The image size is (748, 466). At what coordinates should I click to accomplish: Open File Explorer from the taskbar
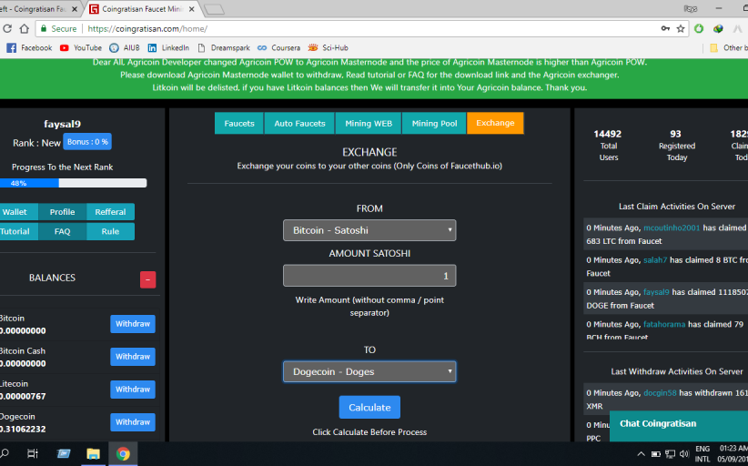coord(93,453)
